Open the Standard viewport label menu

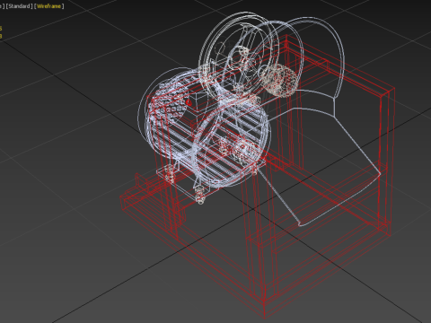(x=19, y=6)
